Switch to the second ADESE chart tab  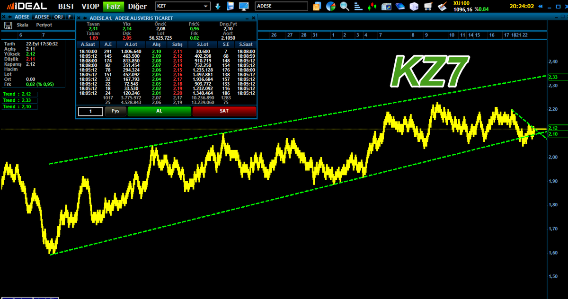click(x=42, y=17)
